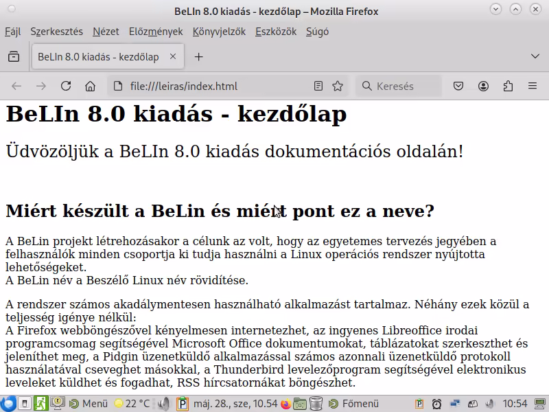Open the Súgó menu

tap(317, 32)
